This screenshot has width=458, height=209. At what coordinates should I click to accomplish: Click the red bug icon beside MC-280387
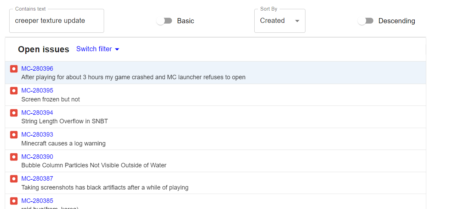pos(14,179)
